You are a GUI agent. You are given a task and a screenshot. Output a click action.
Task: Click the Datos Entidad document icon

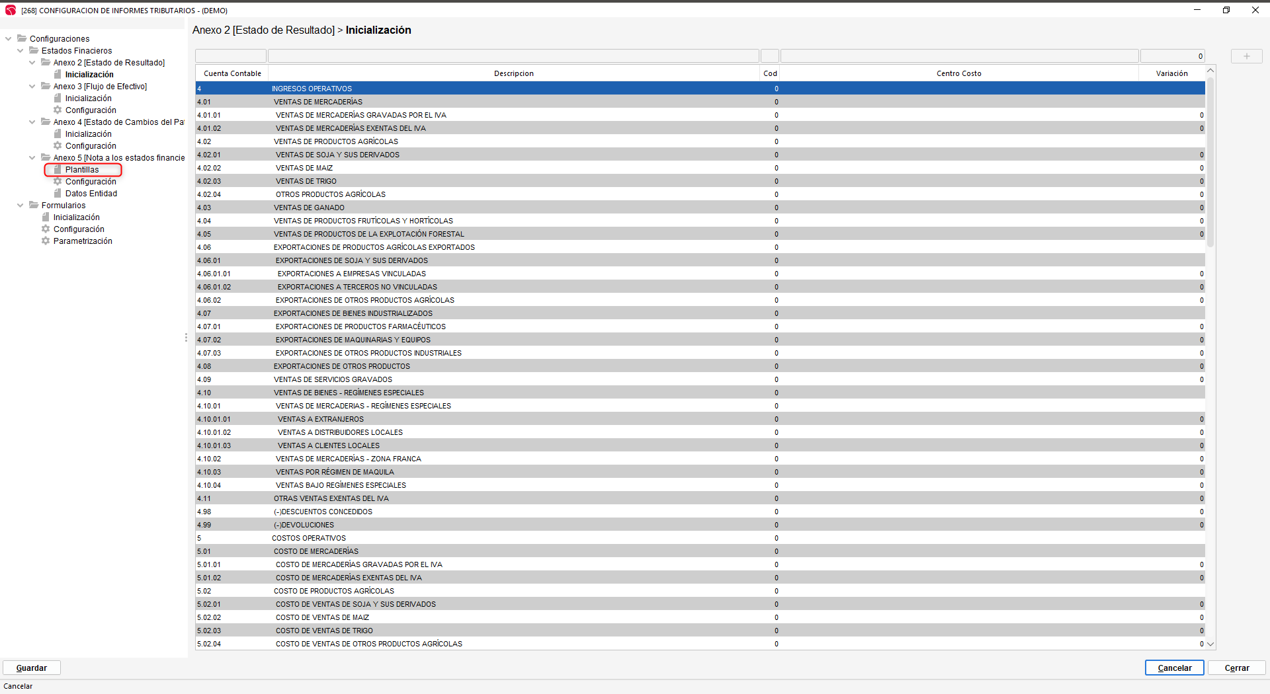coord(58,194)
